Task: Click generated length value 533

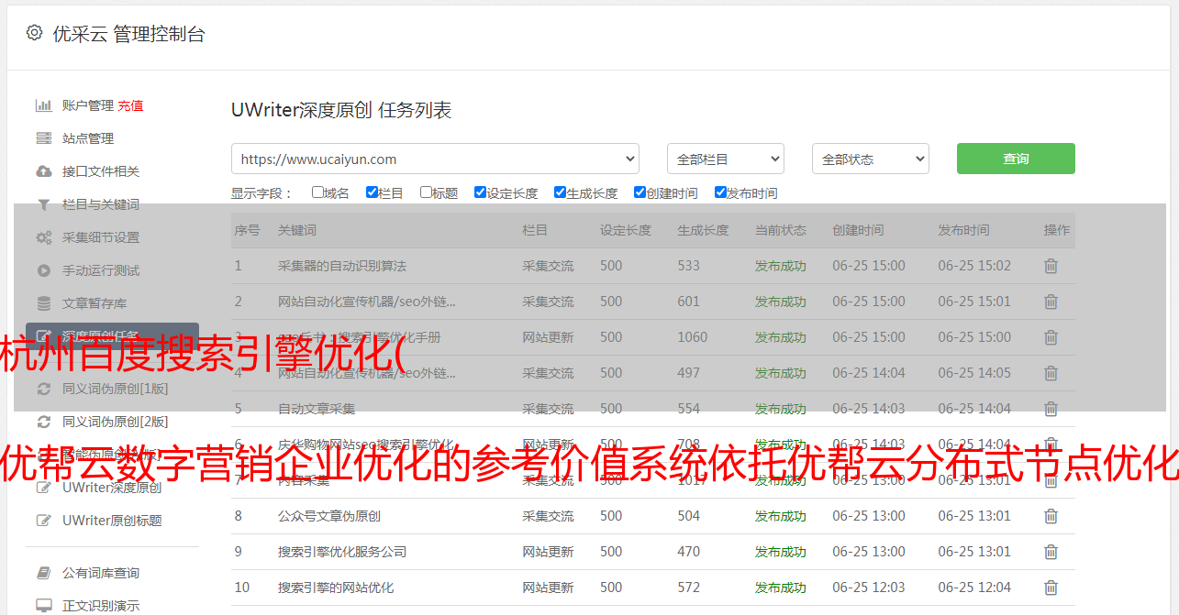Action: (689, 266)
